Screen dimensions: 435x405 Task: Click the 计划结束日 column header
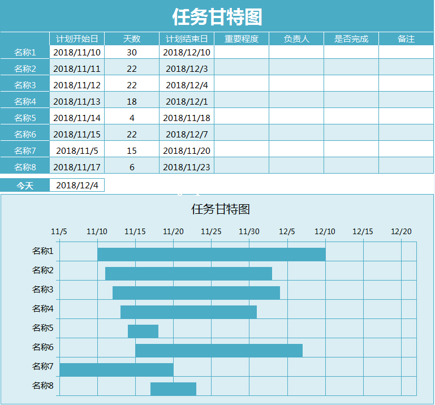(187, 39)
